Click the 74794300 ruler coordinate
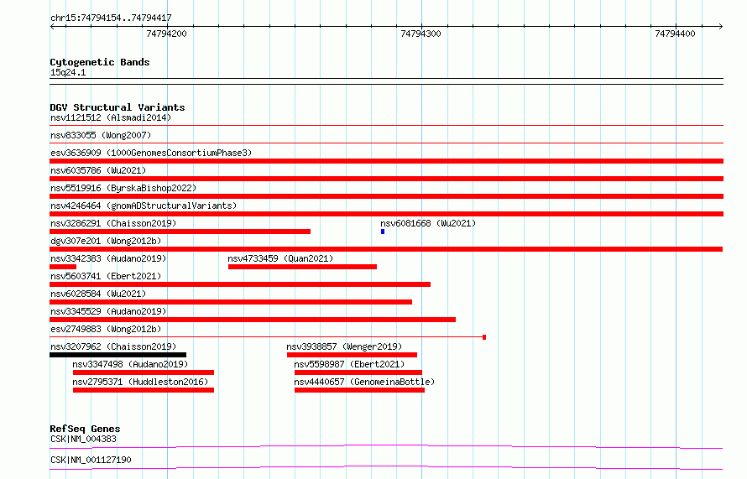Screen dimensions: 747x479 [x=421, y=34]
